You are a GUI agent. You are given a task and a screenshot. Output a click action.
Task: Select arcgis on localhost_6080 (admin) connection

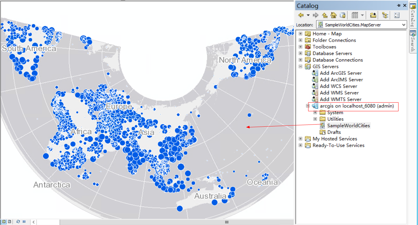(357, 106)
